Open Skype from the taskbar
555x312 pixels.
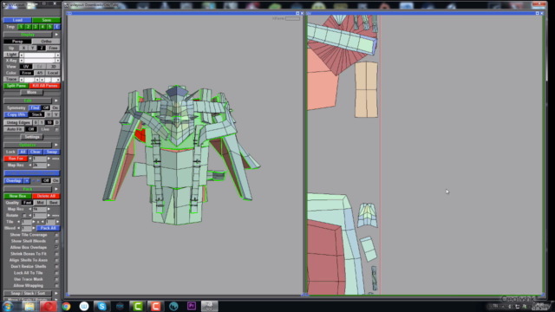(x=102, y=306)
